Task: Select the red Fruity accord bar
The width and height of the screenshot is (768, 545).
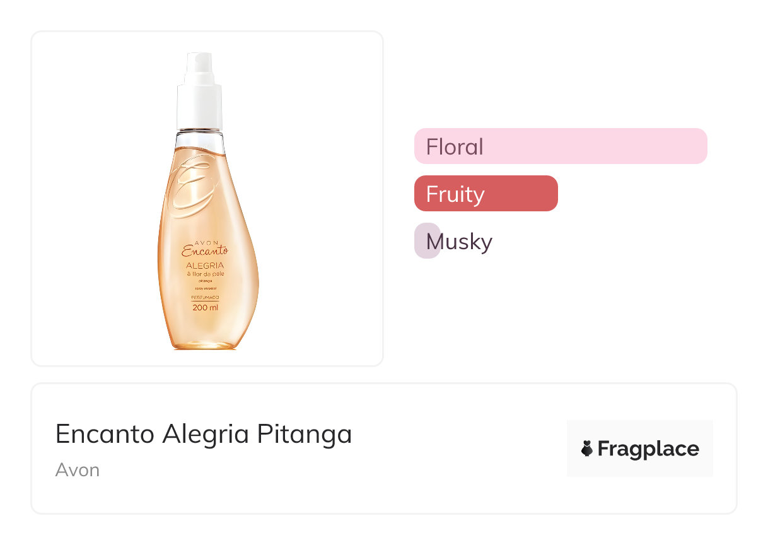Action: [486, 194]
